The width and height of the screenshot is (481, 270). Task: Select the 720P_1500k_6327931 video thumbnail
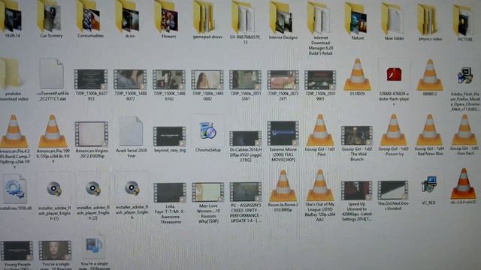[91, 79]
